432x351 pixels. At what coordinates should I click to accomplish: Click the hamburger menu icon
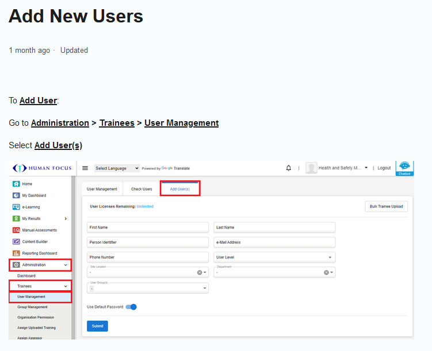(85, 168)
